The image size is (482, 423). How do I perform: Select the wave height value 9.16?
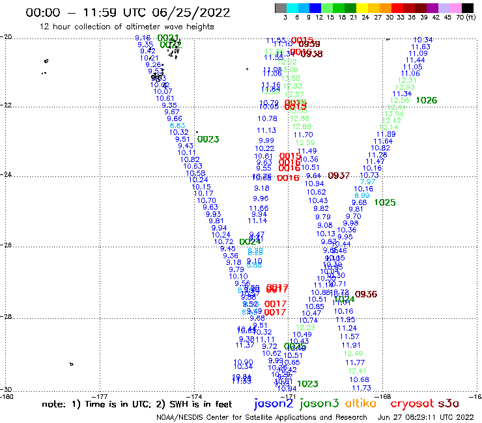(x=143, y=38)
